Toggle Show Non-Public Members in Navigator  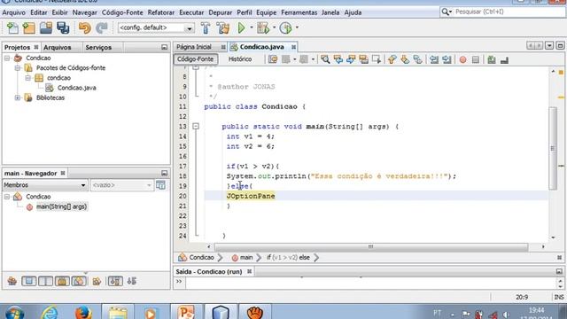click(x=62, y=281)
